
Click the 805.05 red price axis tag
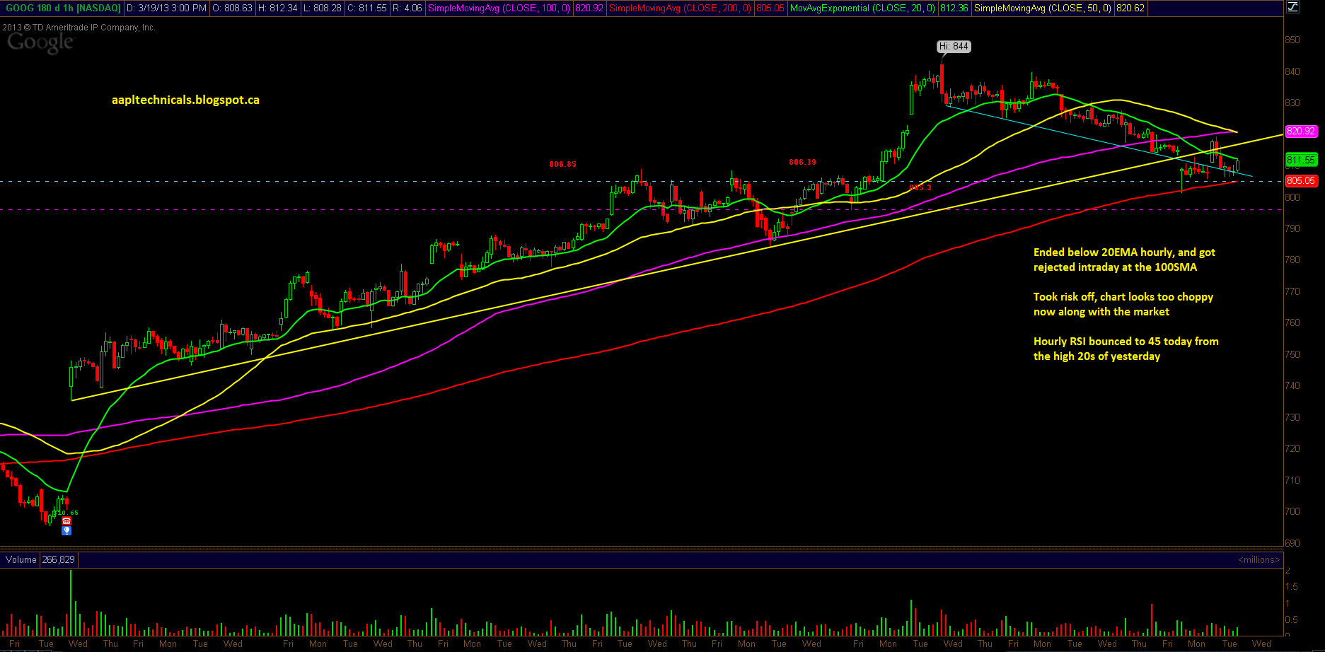click(x=1301, y=180)
